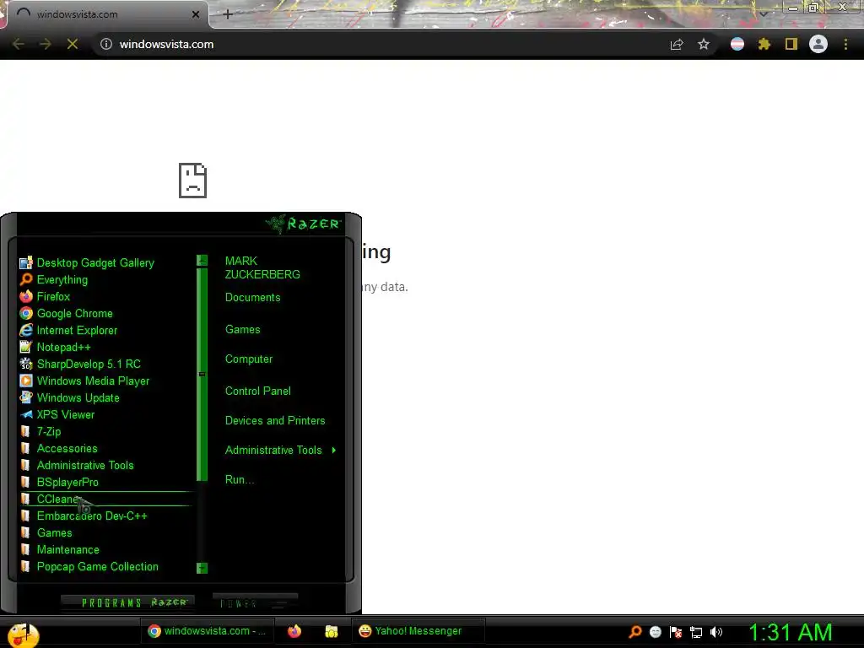The width and height of the screenshot is (864, 648).
Task: Open Desktop Gadget Gallery from start menu
Action: tap(87, 263)
